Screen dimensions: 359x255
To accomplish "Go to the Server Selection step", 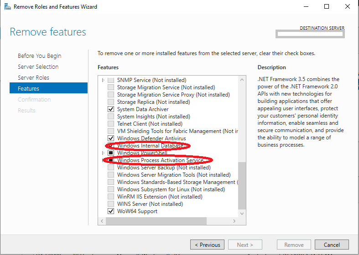I will coord(38,67).
